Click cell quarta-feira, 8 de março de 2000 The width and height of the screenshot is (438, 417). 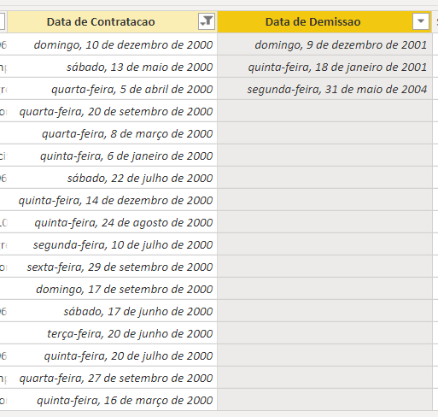pos(112,133)
